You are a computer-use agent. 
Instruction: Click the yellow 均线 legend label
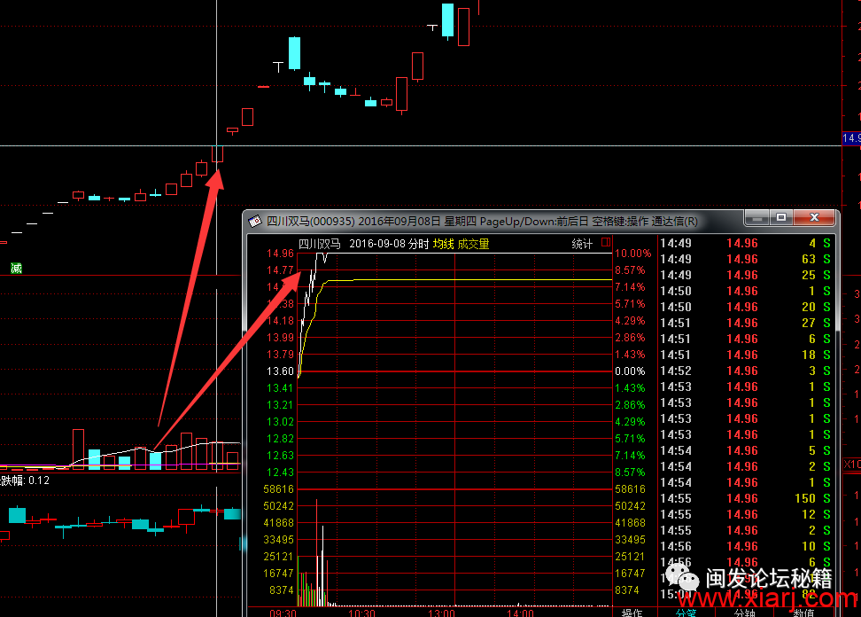pyautogui.click(x=443, y=244)
